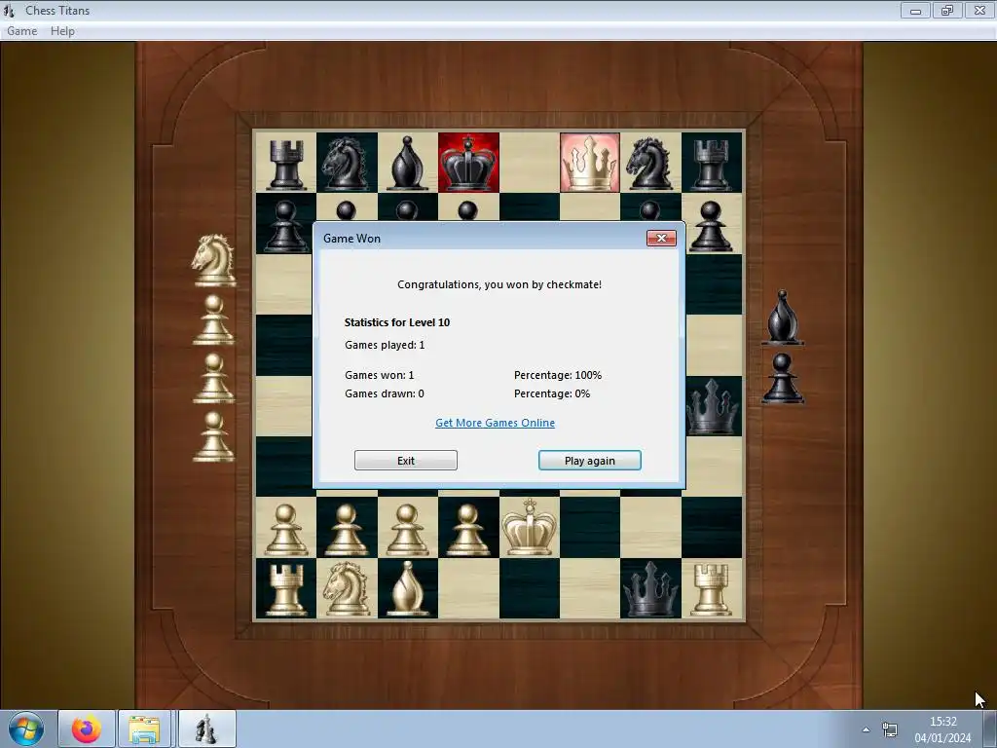The height and width of the screenshot is (748, 997).
Task: Click black pawn in front of top-right rook
Action: coord(710,226)
